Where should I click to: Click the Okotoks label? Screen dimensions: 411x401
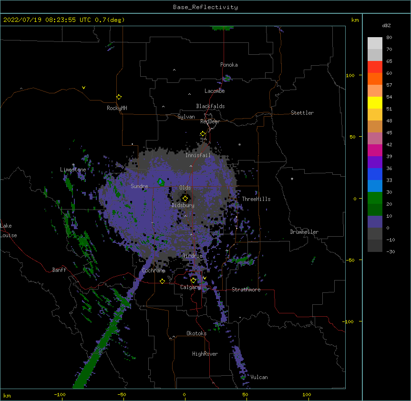[x=196, y=333]
